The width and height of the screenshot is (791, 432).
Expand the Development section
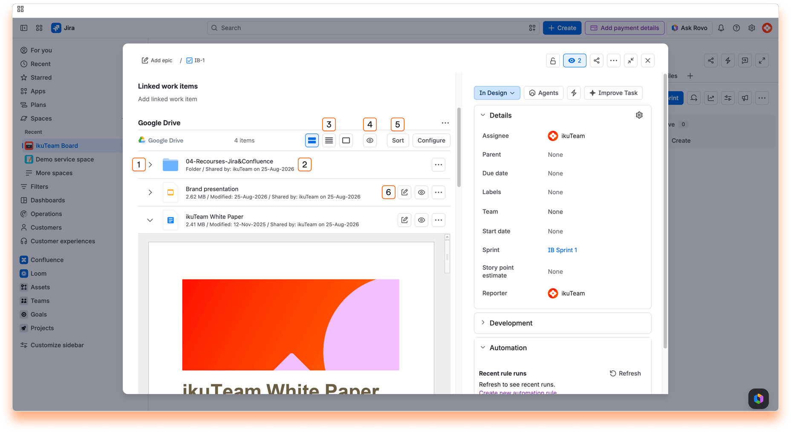(483, 323)
